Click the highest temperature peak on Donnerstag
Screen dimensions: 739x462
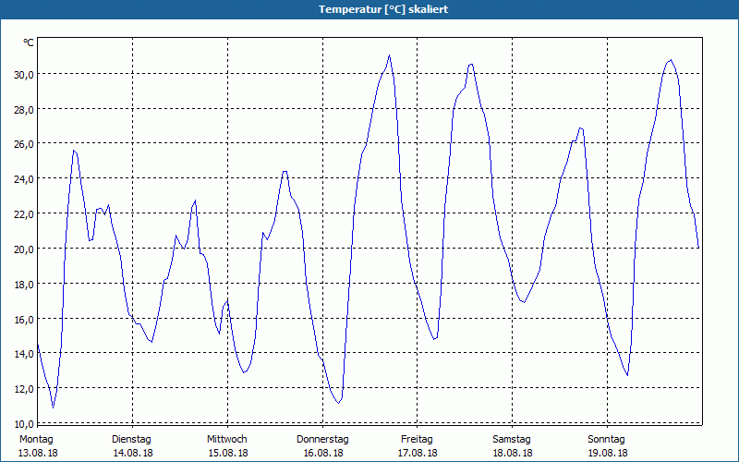pos(389,55)
